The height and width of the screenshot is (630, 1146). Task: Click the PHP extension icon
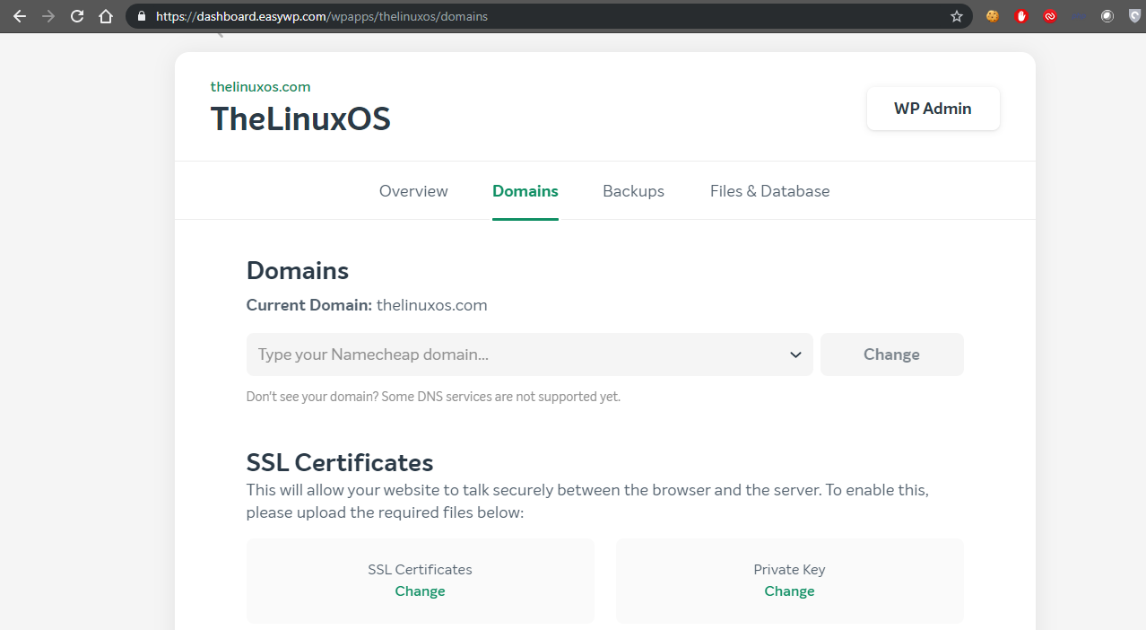[x=1078, y=15]
